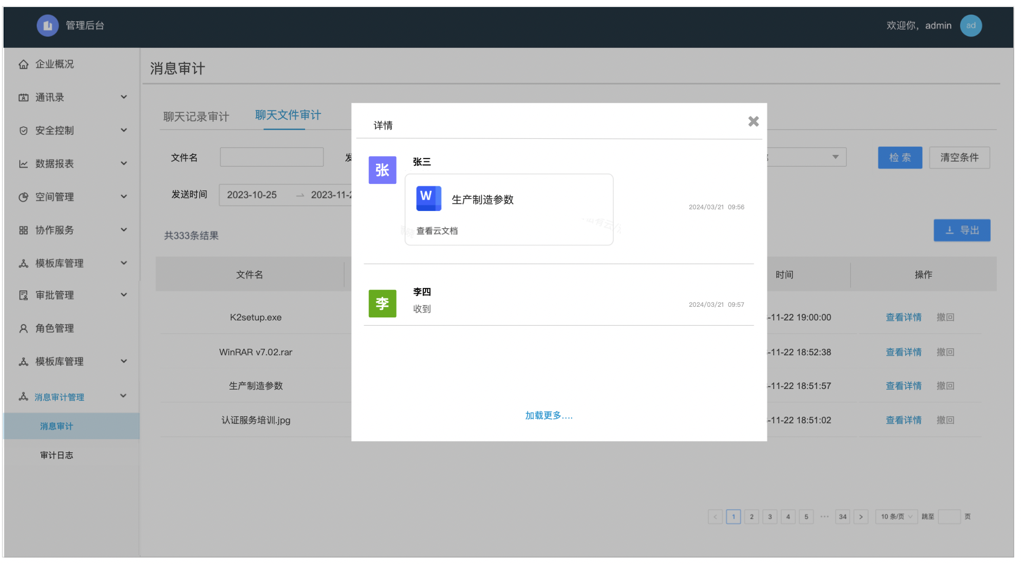Click the K2setup.exe file name cell

pyautogui.click(x=256, y=317)
